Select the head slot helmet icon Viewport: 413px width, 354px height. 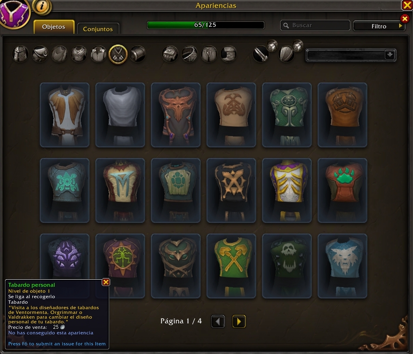(x=20, y=54)
